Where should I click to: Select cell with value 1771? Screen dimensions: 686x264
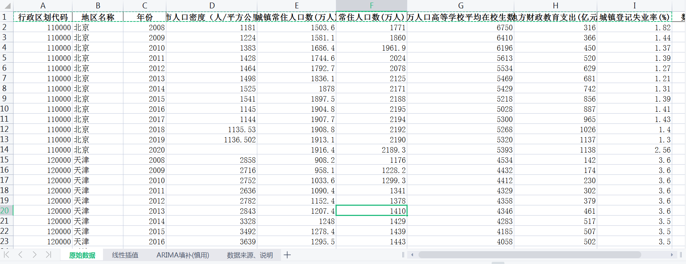tap(372, 27)
